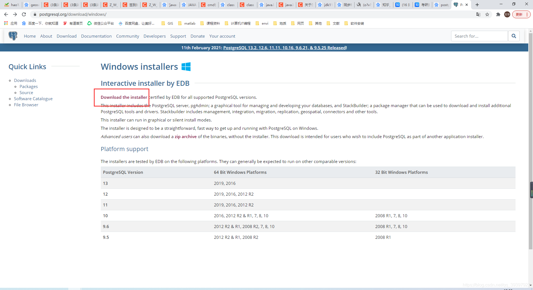Open Source in Quick Links
This screenshot has width=533, height=290.
pyautogui.click(x=26, y=92)
